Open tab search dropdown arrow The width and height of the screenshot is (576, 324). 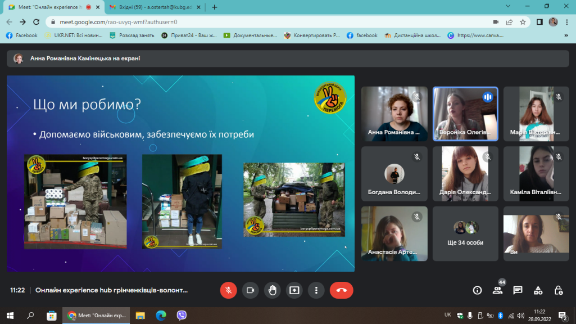tap(508, 6)
